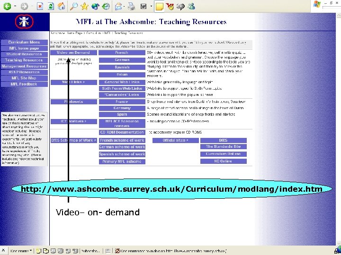The image size is (341, 255).
Task: Open MFL ICT Resource reviews
Action: [122, 123]
